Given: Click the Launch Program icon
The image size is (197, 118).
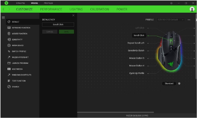Looking at the screenshot, I should [x=9, y=63].
